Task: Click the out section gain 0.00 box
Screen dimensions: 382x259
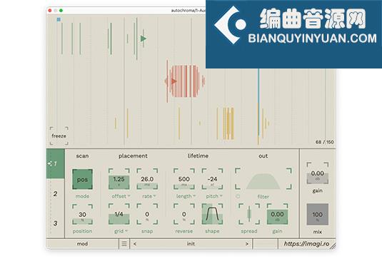Action: tap(277, 214)
